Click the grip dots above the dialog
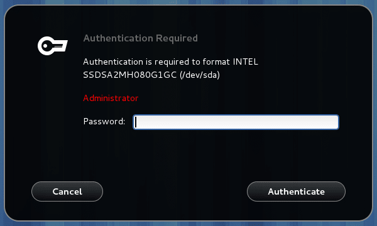 pyautogui.click(x=173, y=3)
